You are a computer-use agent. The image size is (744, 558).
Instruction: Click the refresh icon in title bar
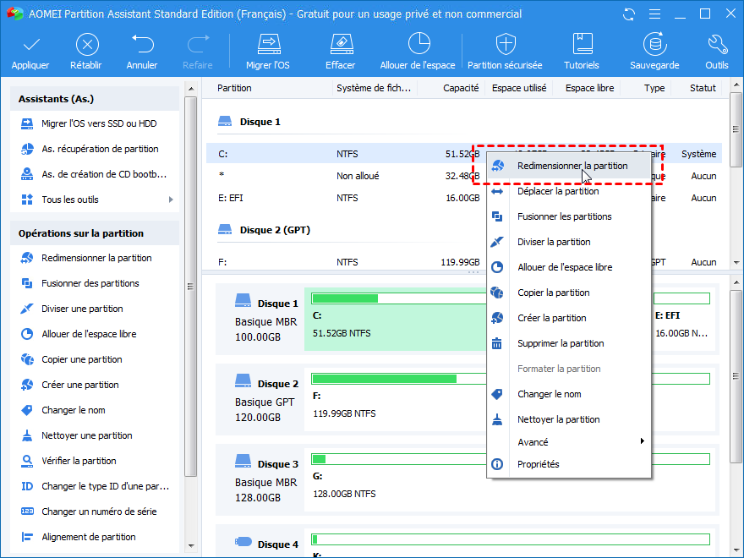tap(628, 14)
